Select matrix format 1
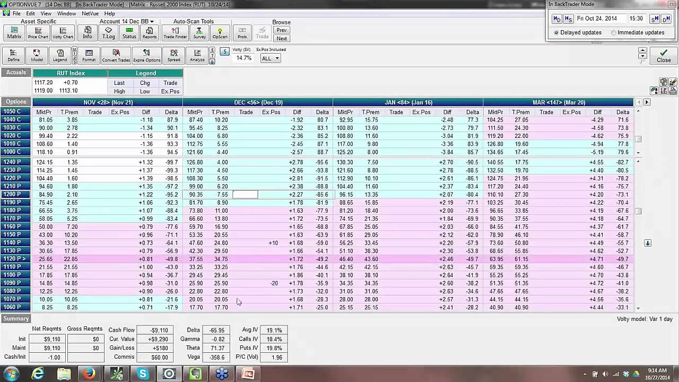Screen dimensions: 679x382 click(x=74, y=54)
